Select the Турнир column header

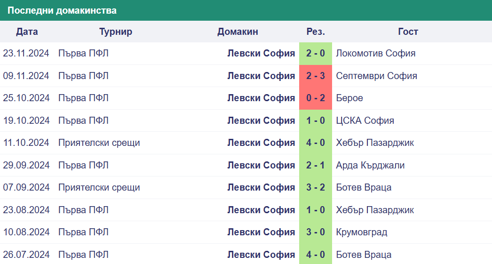[x=116, y=32]
